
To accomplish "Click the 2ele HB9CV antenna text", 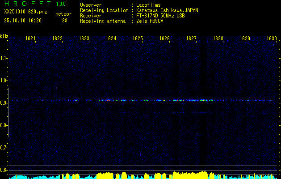I will (151, 21).
